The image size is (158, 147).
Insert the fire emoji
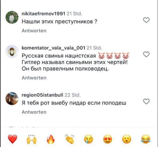click(x=51, y=139)
